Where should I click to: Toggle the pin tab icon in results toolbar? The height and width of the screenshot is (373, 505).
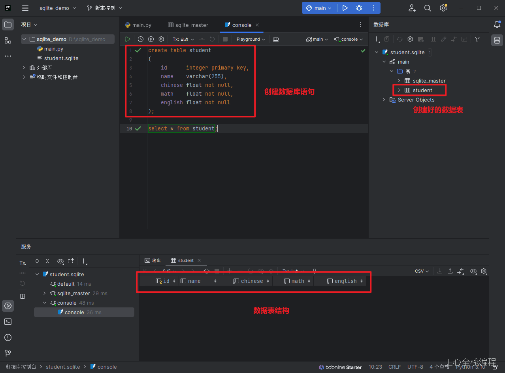(x=315, y=271)
